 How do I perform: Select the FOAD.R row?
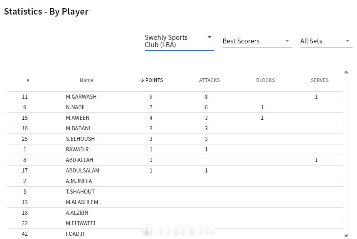point(75,234)
